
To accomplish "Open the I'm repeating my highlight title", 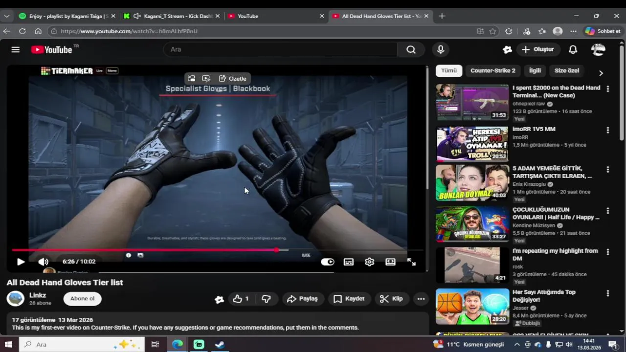I will coord(555,254).
